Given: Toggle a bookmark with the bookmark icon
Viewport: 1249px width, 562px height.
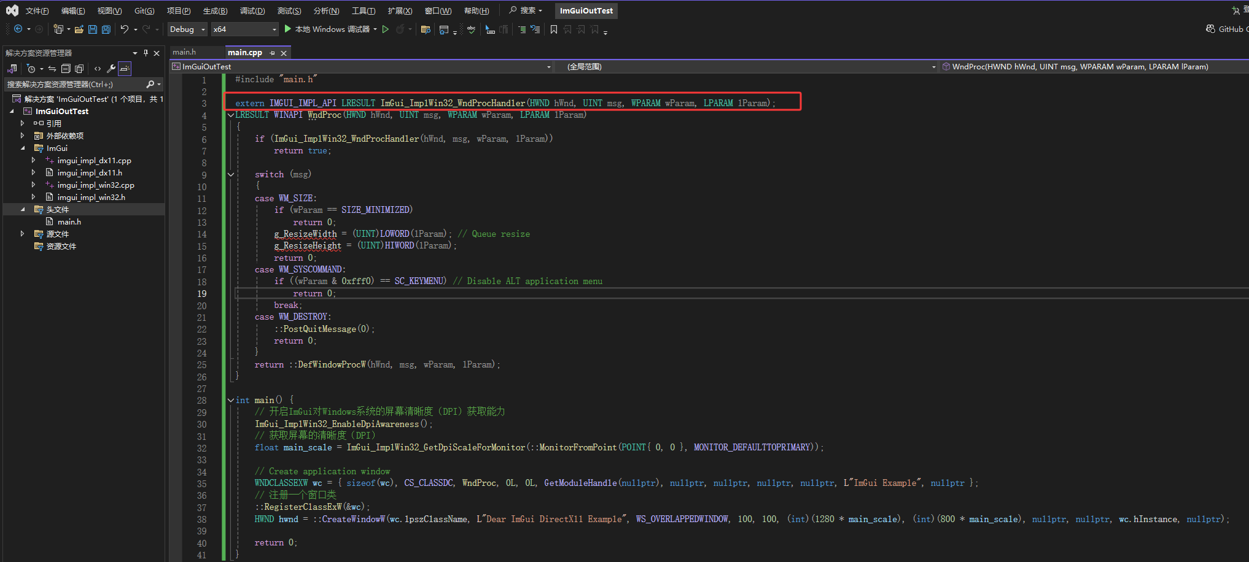Looking at the screenshot, I should (554, 29).
